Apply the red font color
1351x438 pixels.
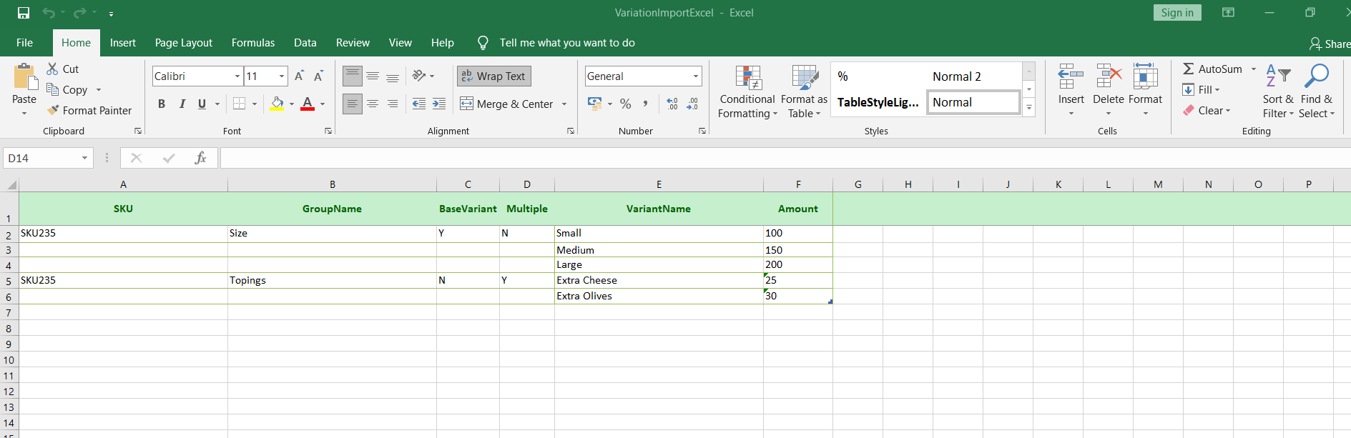308,104
